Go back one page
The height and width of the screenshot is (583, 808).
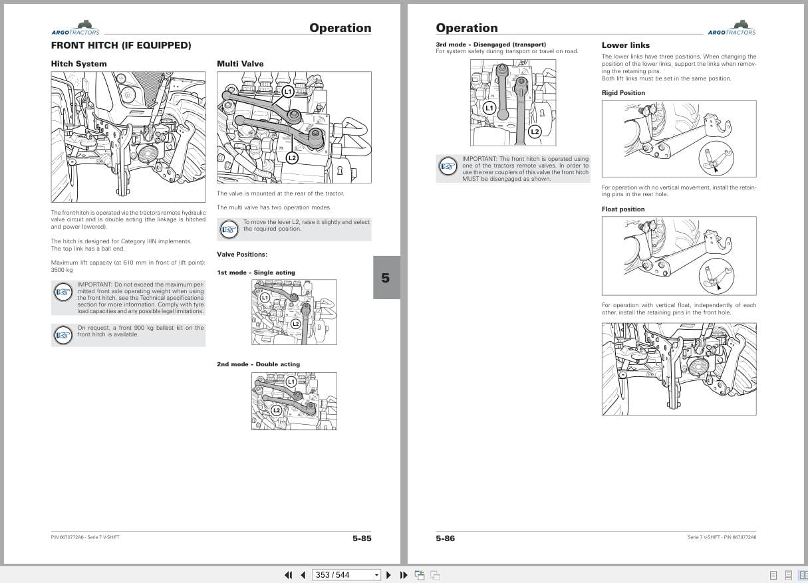(303, 574)
